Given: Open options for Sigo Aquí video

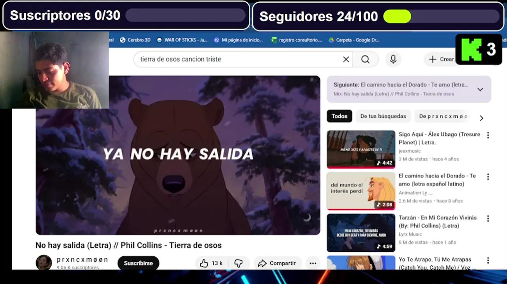Looking at the screenshot, I should [x=488, y=135].
